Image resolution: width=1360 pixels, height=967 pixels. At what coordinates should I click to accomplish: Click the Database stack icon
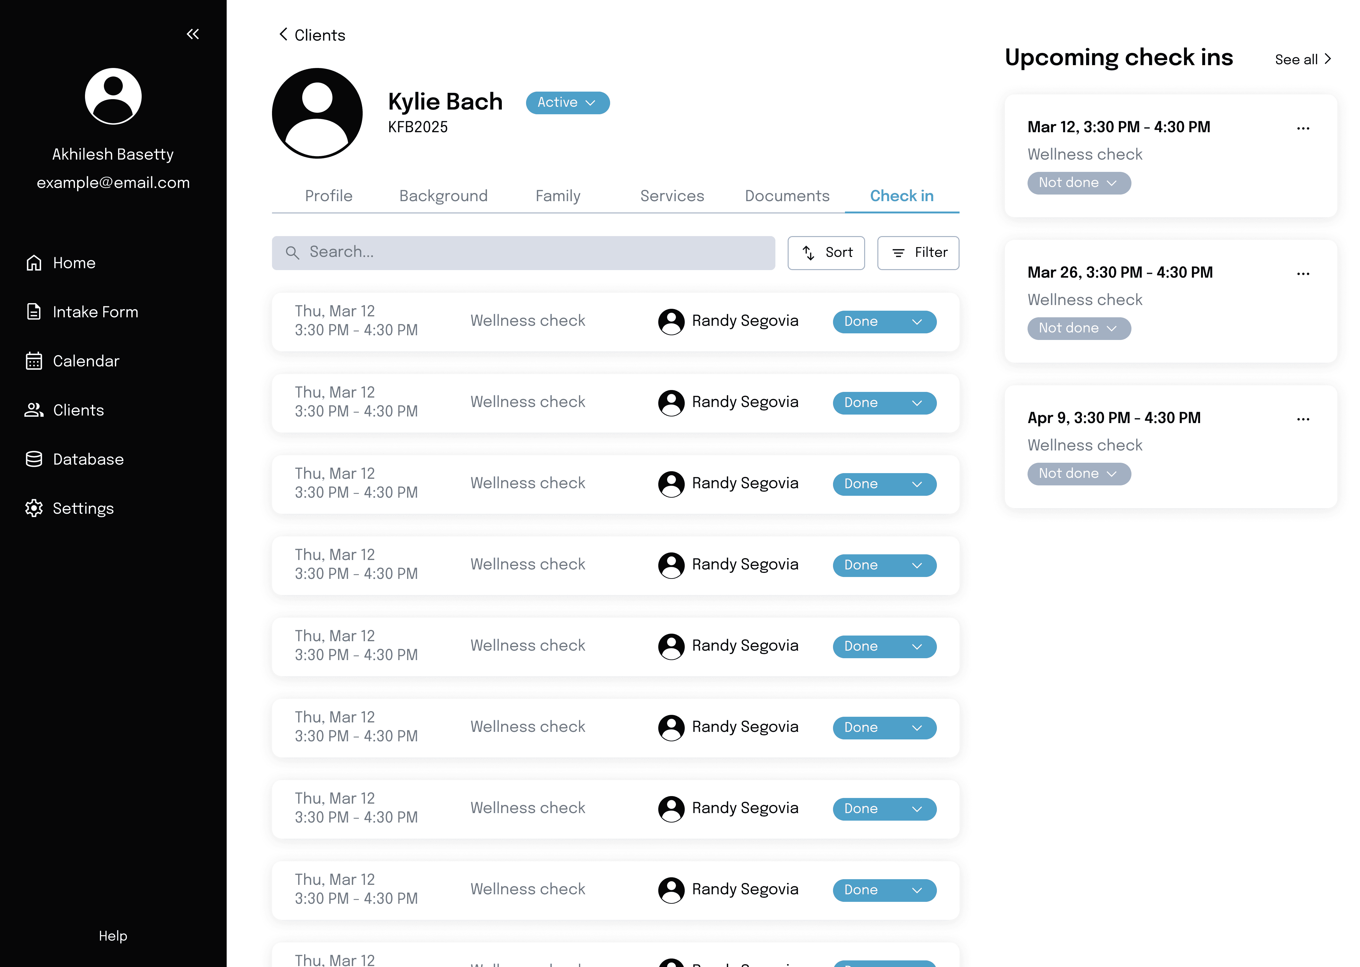click(34, 459)
